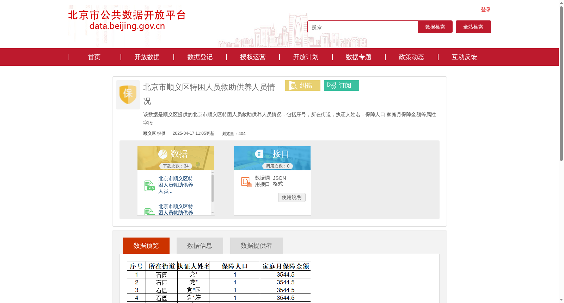Image resolution: width=564 pixels, height=303 pixels.
Task: Click the 登录 link
Action: pyautogui.click(x=486, y=10)
